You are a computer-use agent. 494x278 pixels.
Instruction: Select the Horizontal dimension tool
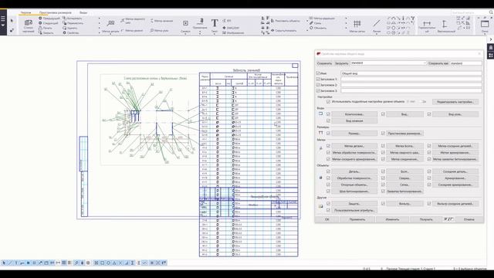[427, 25]
